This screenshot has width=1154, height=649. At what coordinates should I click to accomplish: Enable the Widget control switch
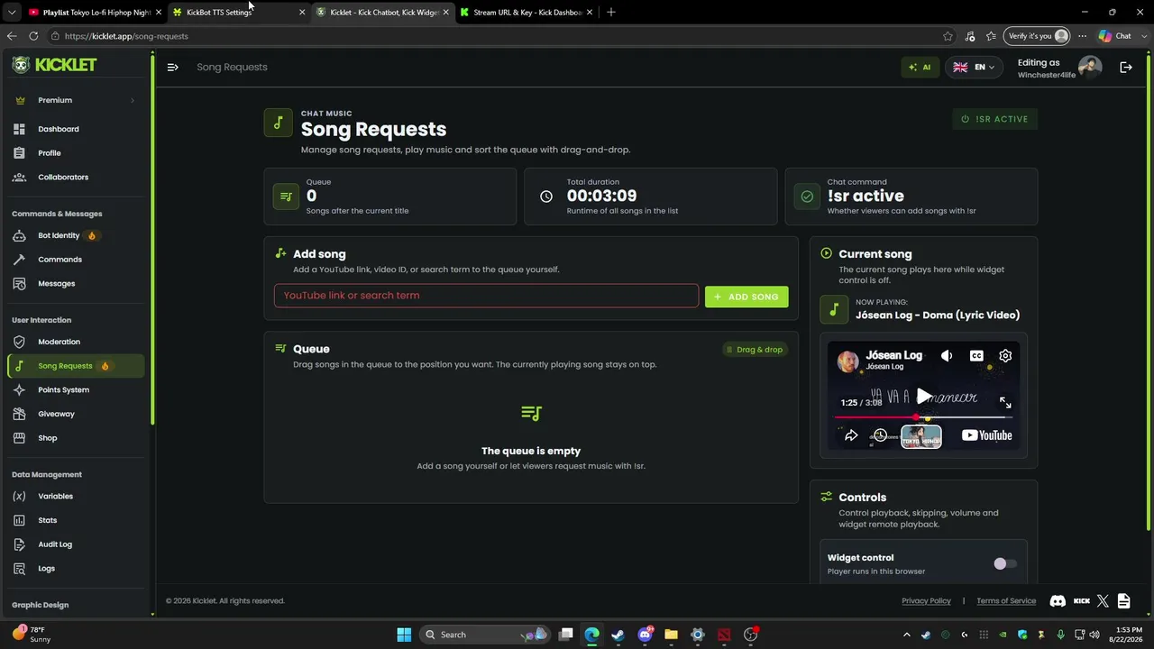point(1004,563)
